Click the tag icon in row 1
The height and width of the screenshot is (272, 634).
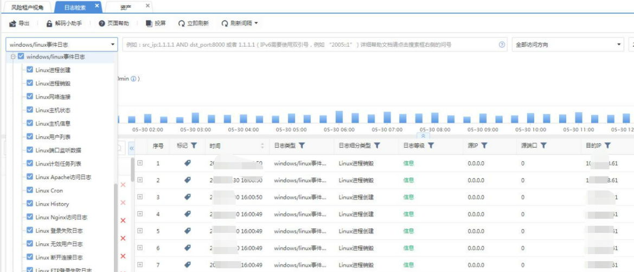click(x=188, y=163)
